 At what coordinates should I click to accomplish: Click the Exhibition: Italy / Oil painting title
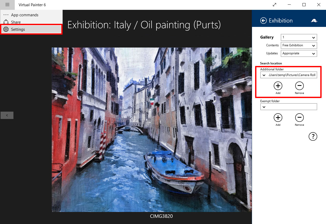tap(144, 25)
